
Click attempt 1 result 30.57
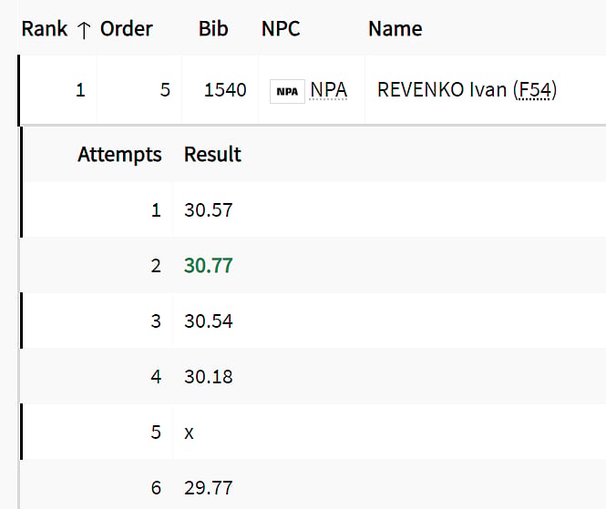click(209, 210)
